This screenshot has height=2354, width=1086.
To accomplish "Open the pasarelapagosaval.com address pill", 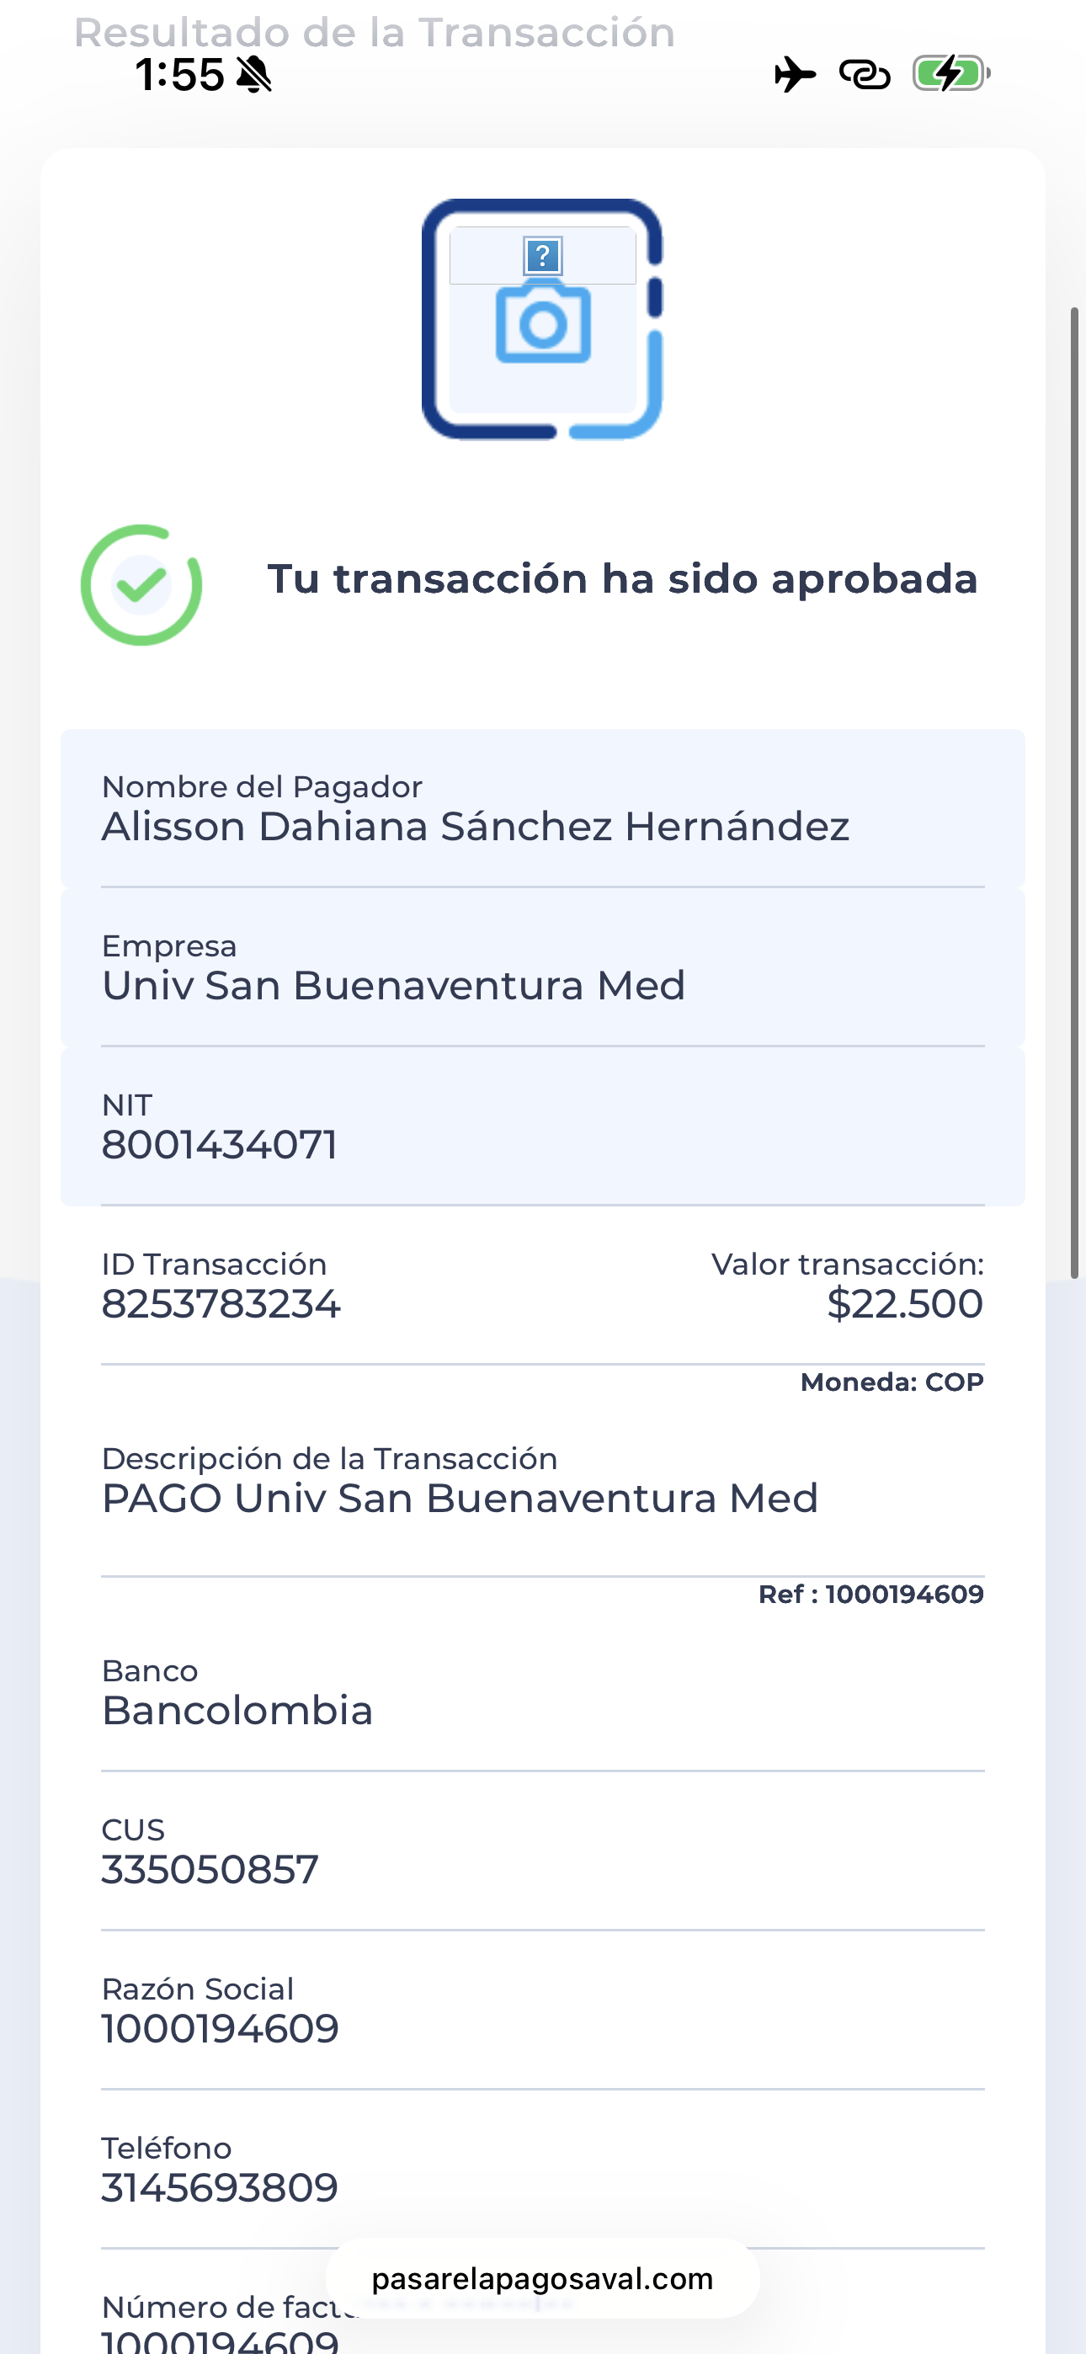I will coord(542,2278).
